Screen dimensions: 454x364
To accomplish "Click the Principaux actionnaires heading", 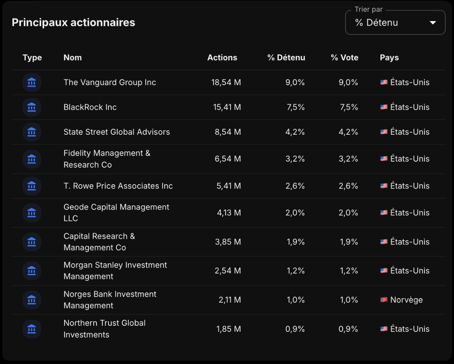I will [x=73, y=22].
